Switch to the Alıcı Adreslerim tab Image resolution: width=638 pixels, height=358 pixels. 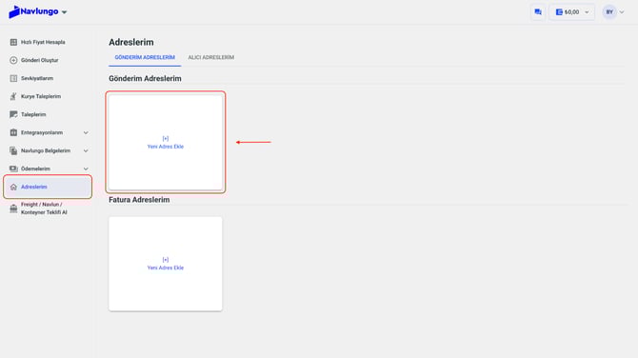click(210, 57)
